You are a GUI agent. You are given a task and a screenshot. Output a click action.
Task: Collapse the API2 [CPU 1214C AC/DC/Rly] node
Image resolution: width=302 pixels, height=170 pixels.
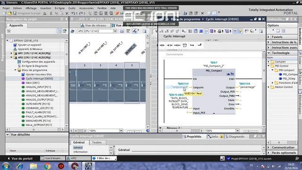pos(11,58)
